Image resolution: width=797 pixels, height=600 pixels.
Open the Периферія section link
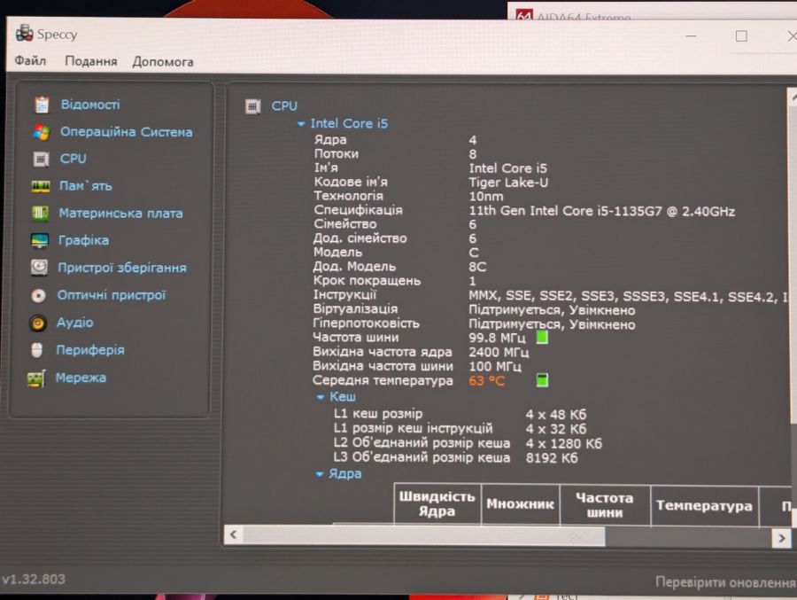90,350
